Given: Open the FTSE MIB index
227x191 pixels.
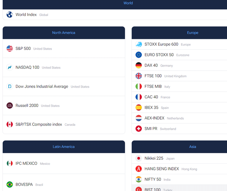Looking at the screenshot, I should [153, 87].
